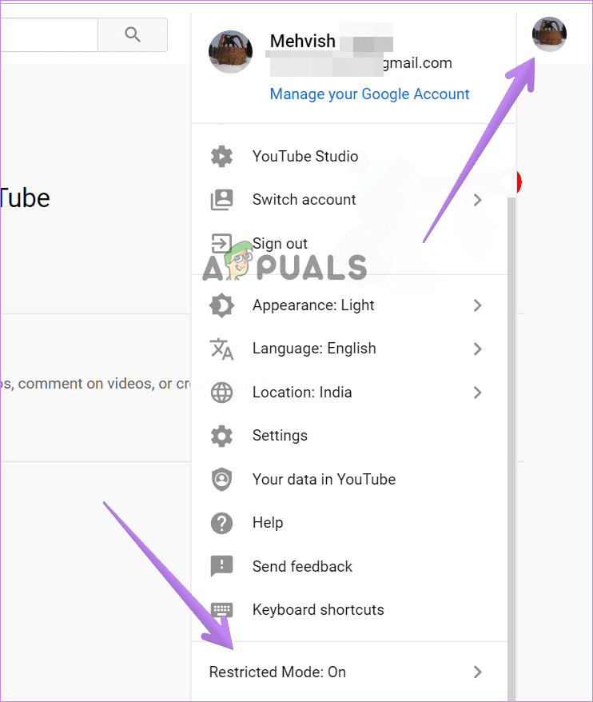Screen dimensions: 593x702
Task: Expand the Language chevron arrow
Action: pos(478,349)
